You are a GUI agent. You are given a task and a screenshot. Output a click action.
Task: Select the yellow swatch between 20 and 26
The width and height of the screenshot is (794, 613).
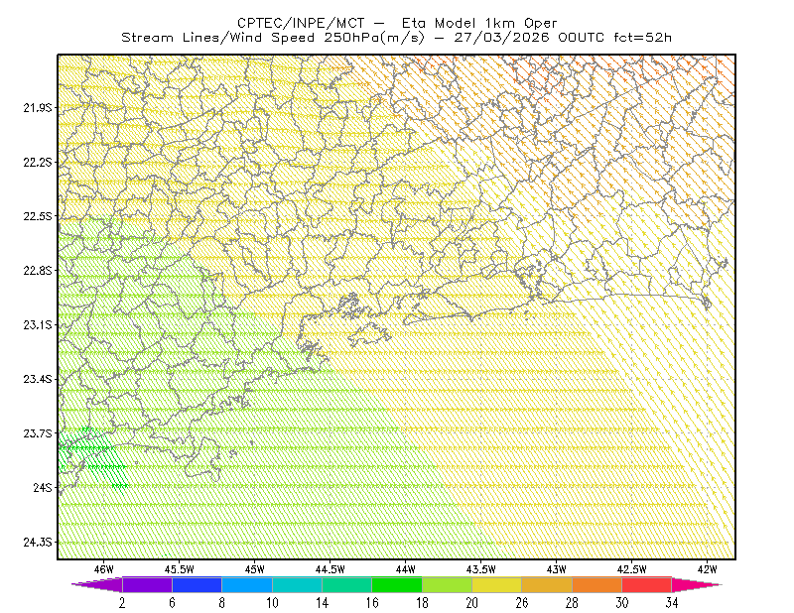point(497,584)
